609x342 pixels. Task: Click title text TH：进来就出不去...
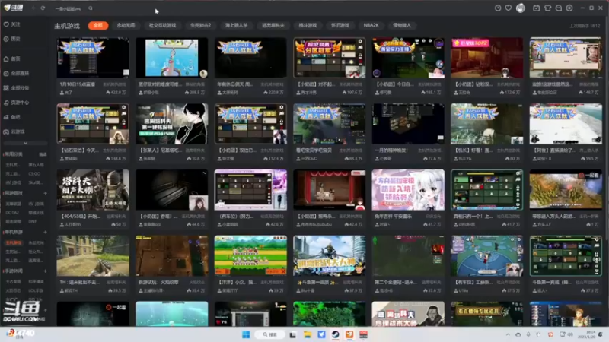(79, 282)
